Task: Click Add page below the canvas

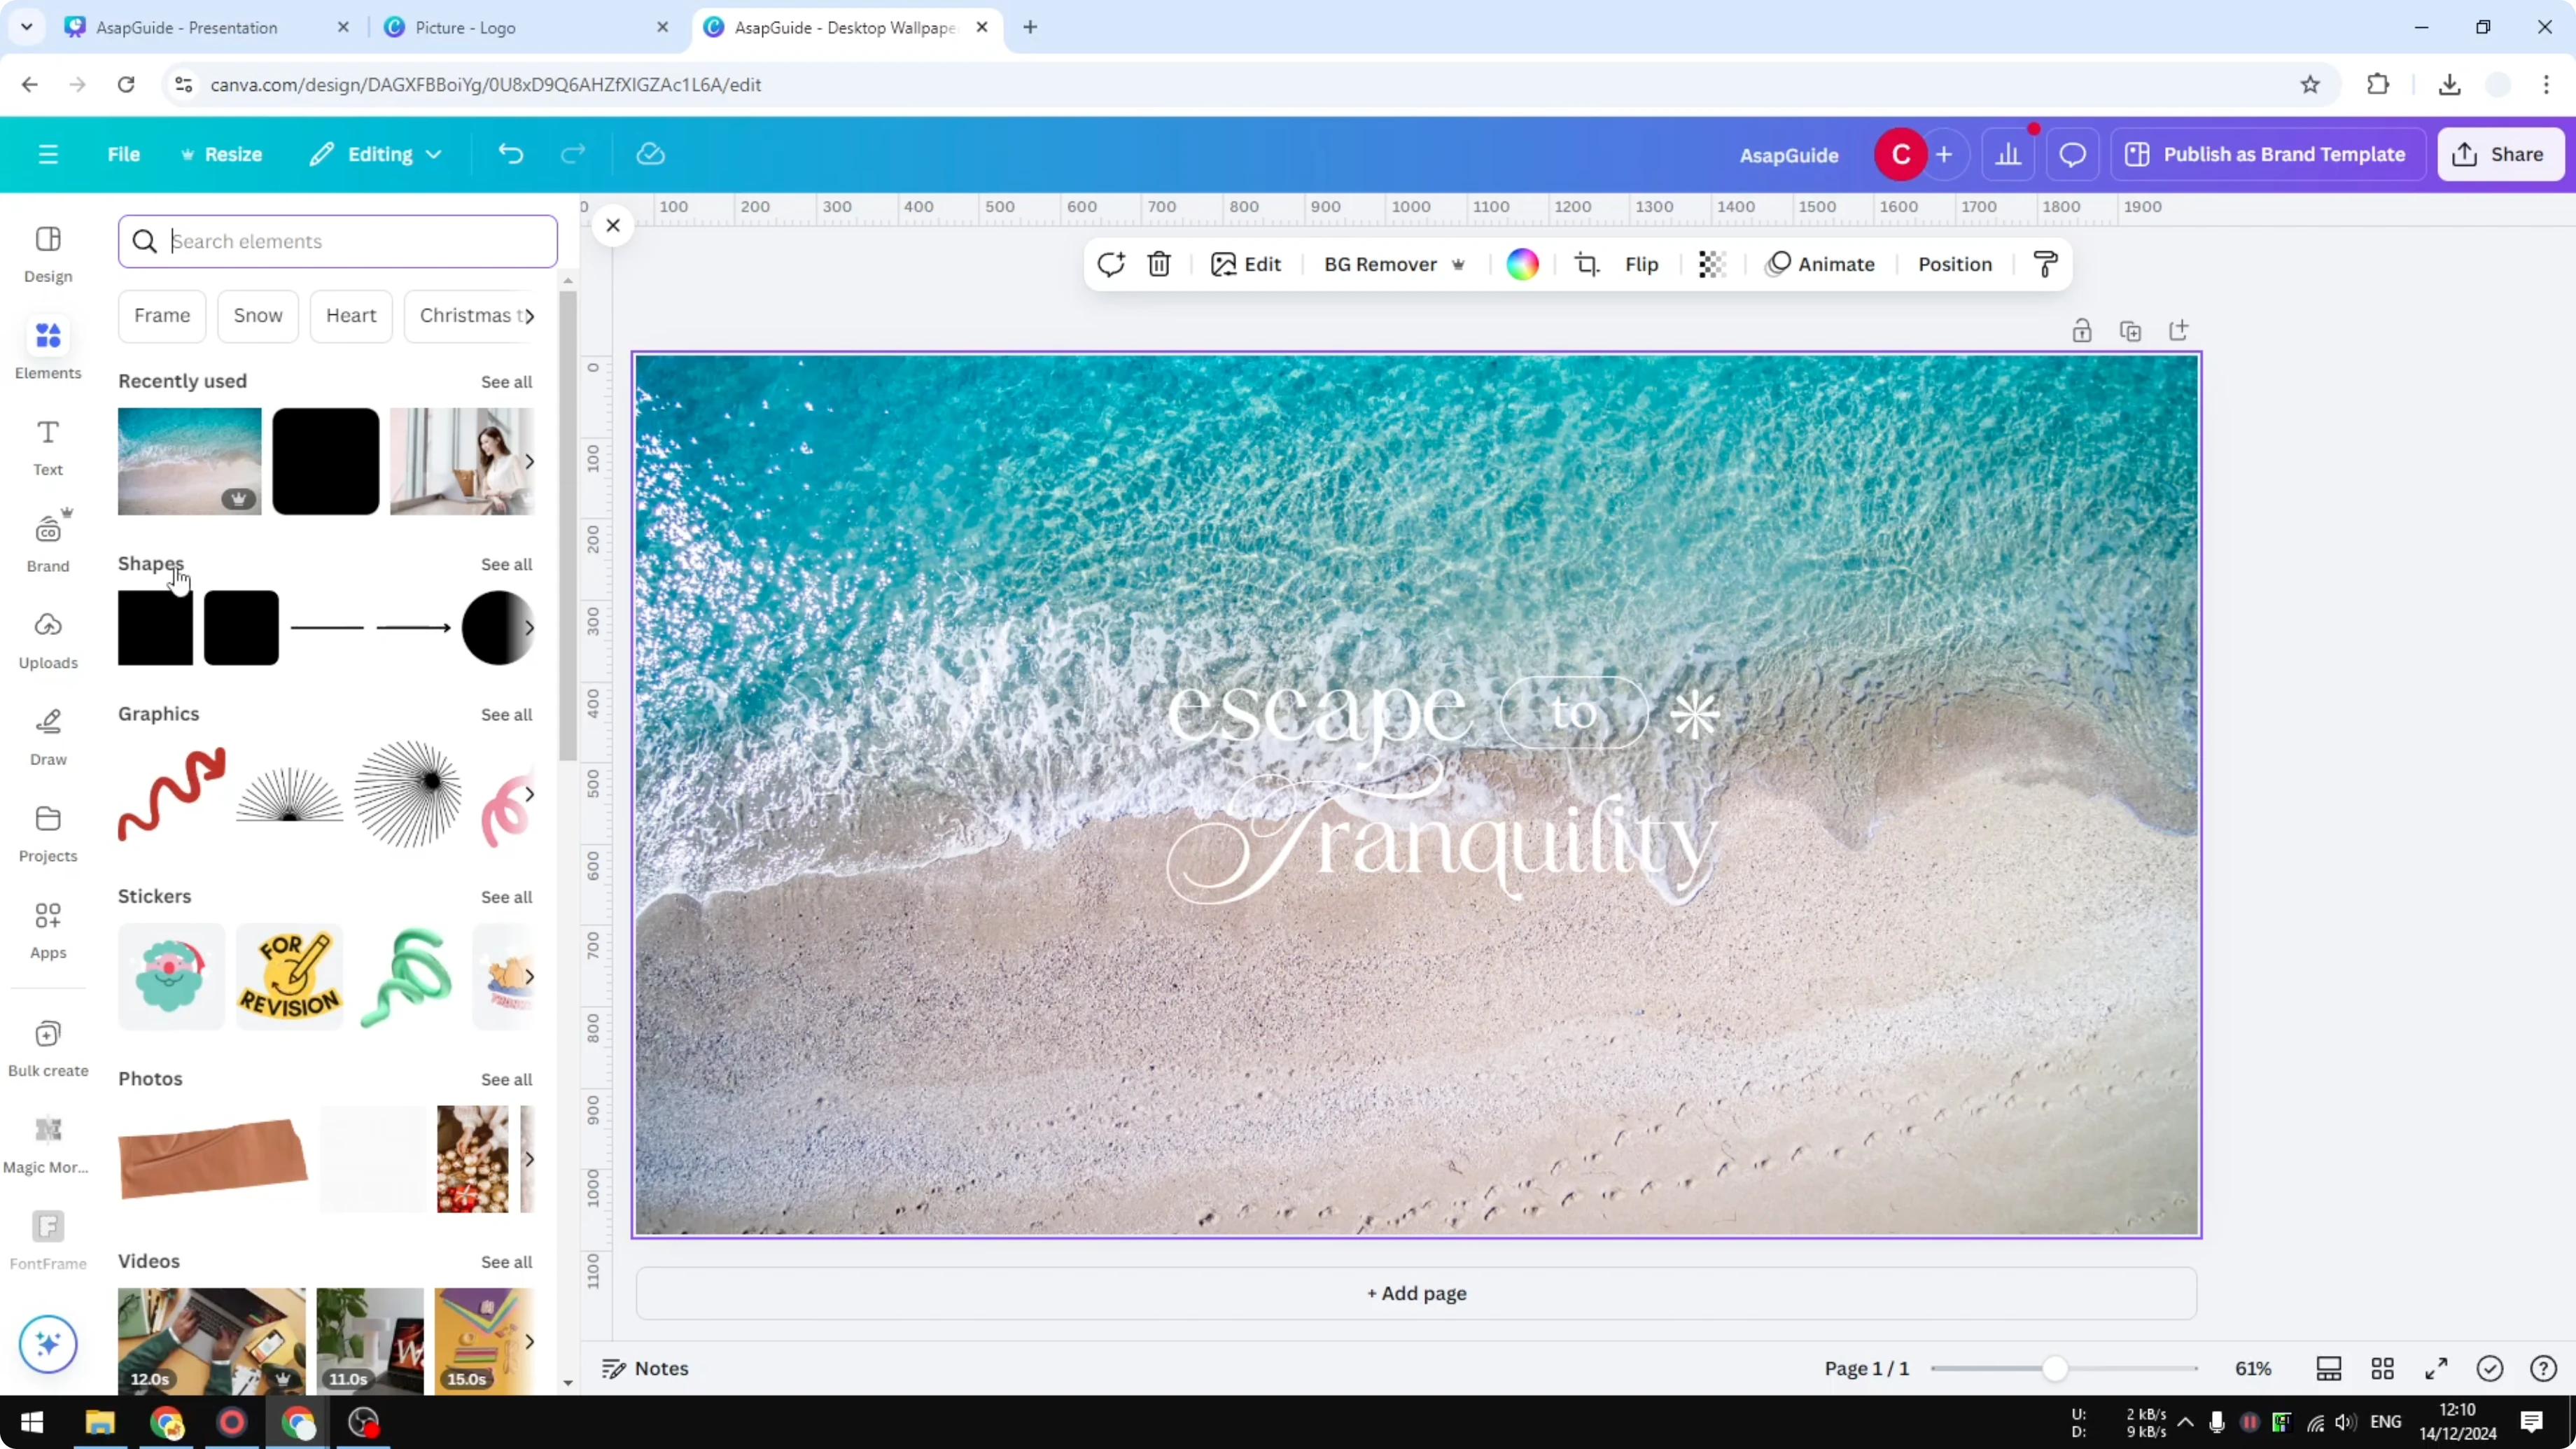Action: tap(1416, 1292)
